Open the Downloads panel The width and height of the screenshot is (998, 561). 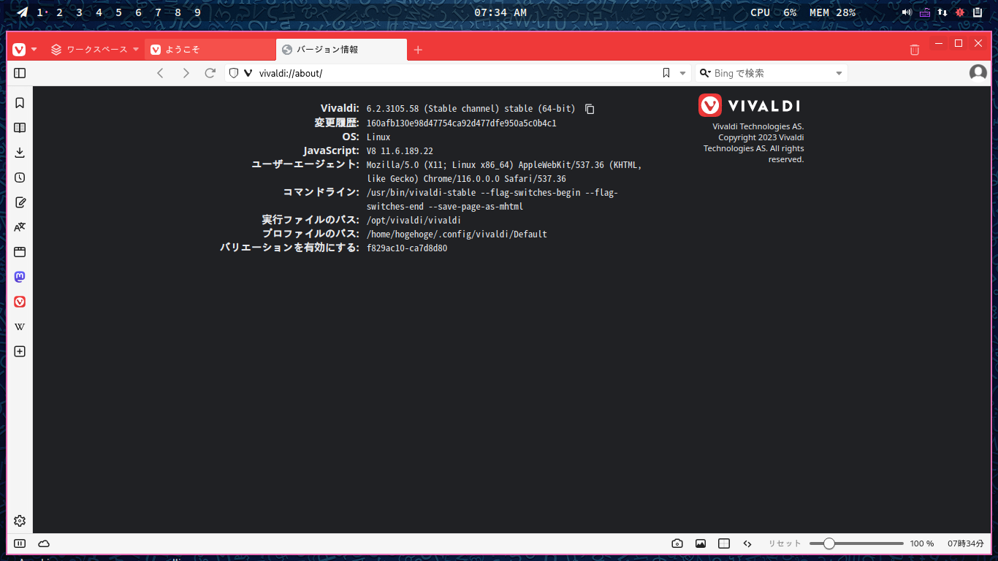[20, 153]
